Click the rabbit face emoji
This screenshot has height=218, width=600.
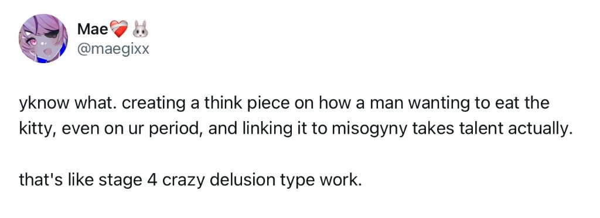pos(140,29)
